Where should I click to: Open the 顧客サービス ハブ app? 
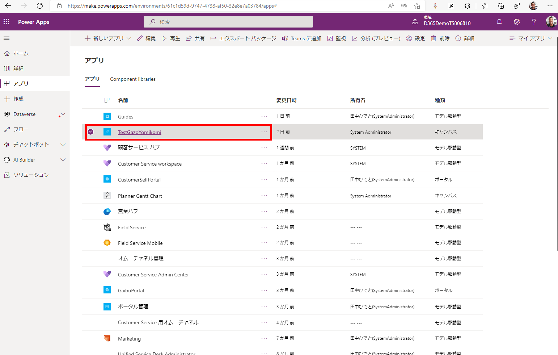click(139, 147)
